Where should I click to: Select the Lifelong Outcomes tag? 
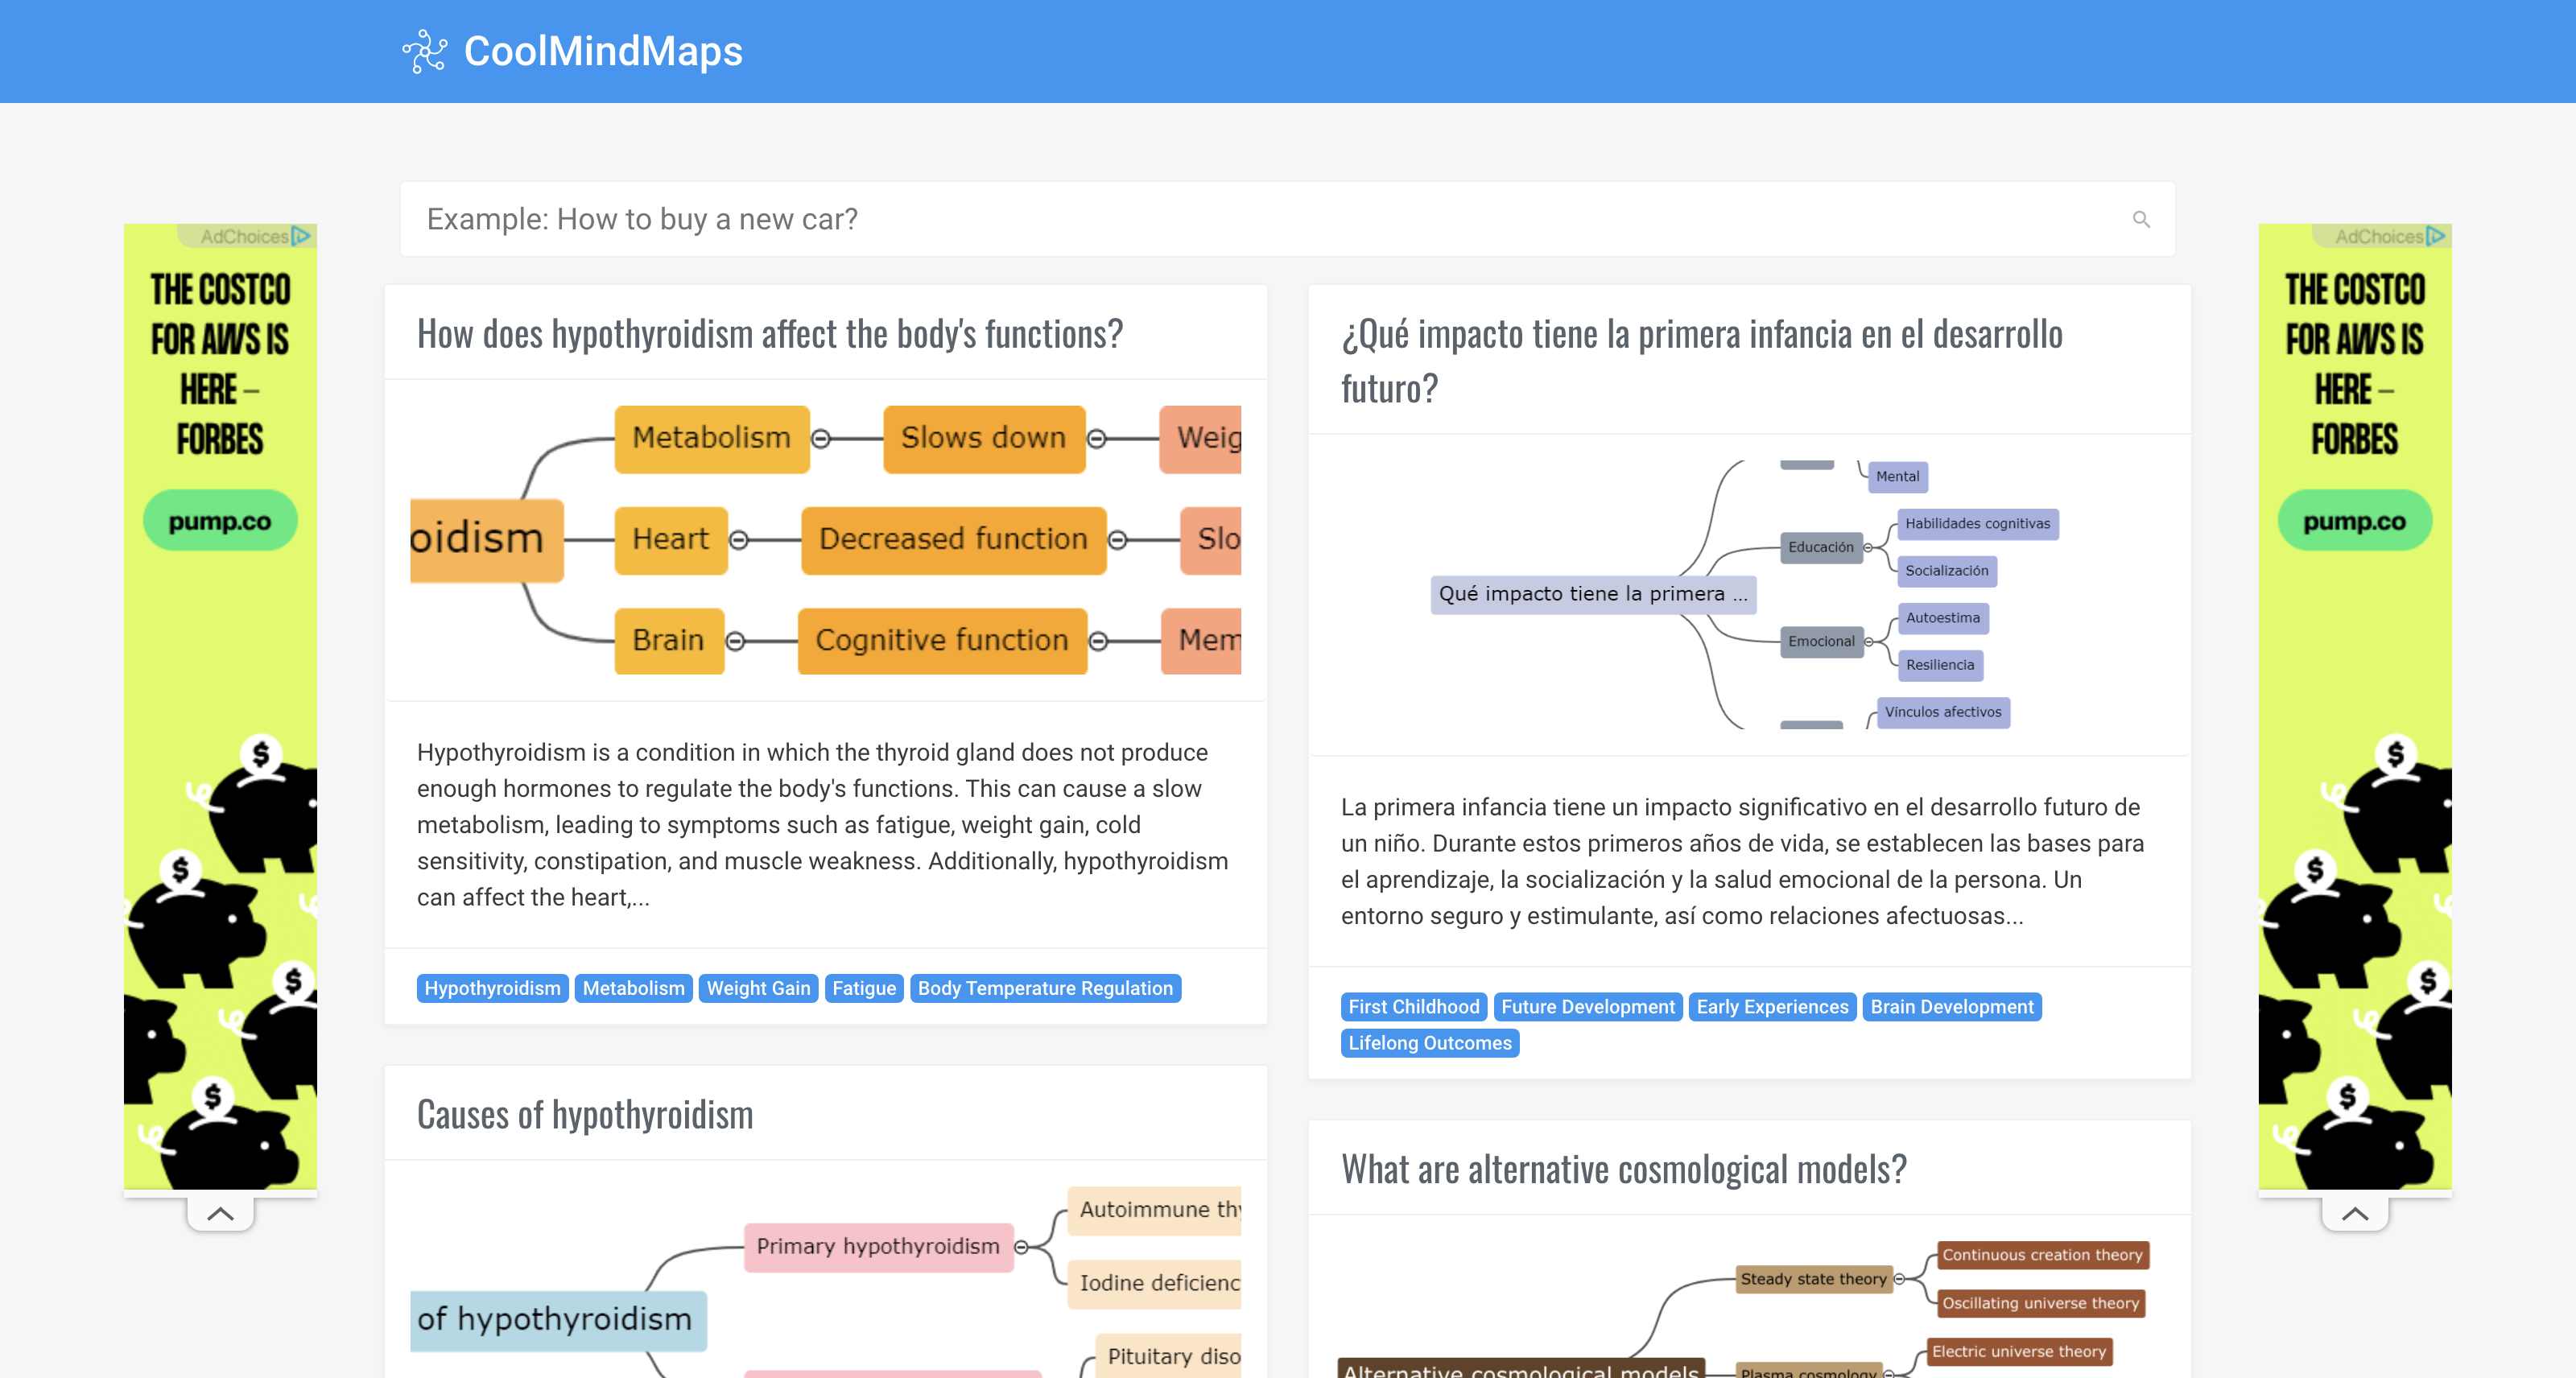1430,1043
